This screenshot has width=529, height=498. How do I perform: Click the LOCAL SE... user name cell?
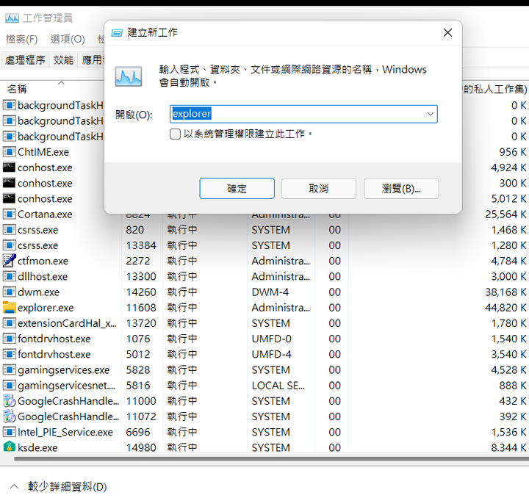coord(278,386)
